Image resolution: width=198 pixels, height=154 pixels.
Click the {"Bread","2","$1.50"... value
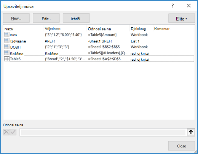[65, 59]
